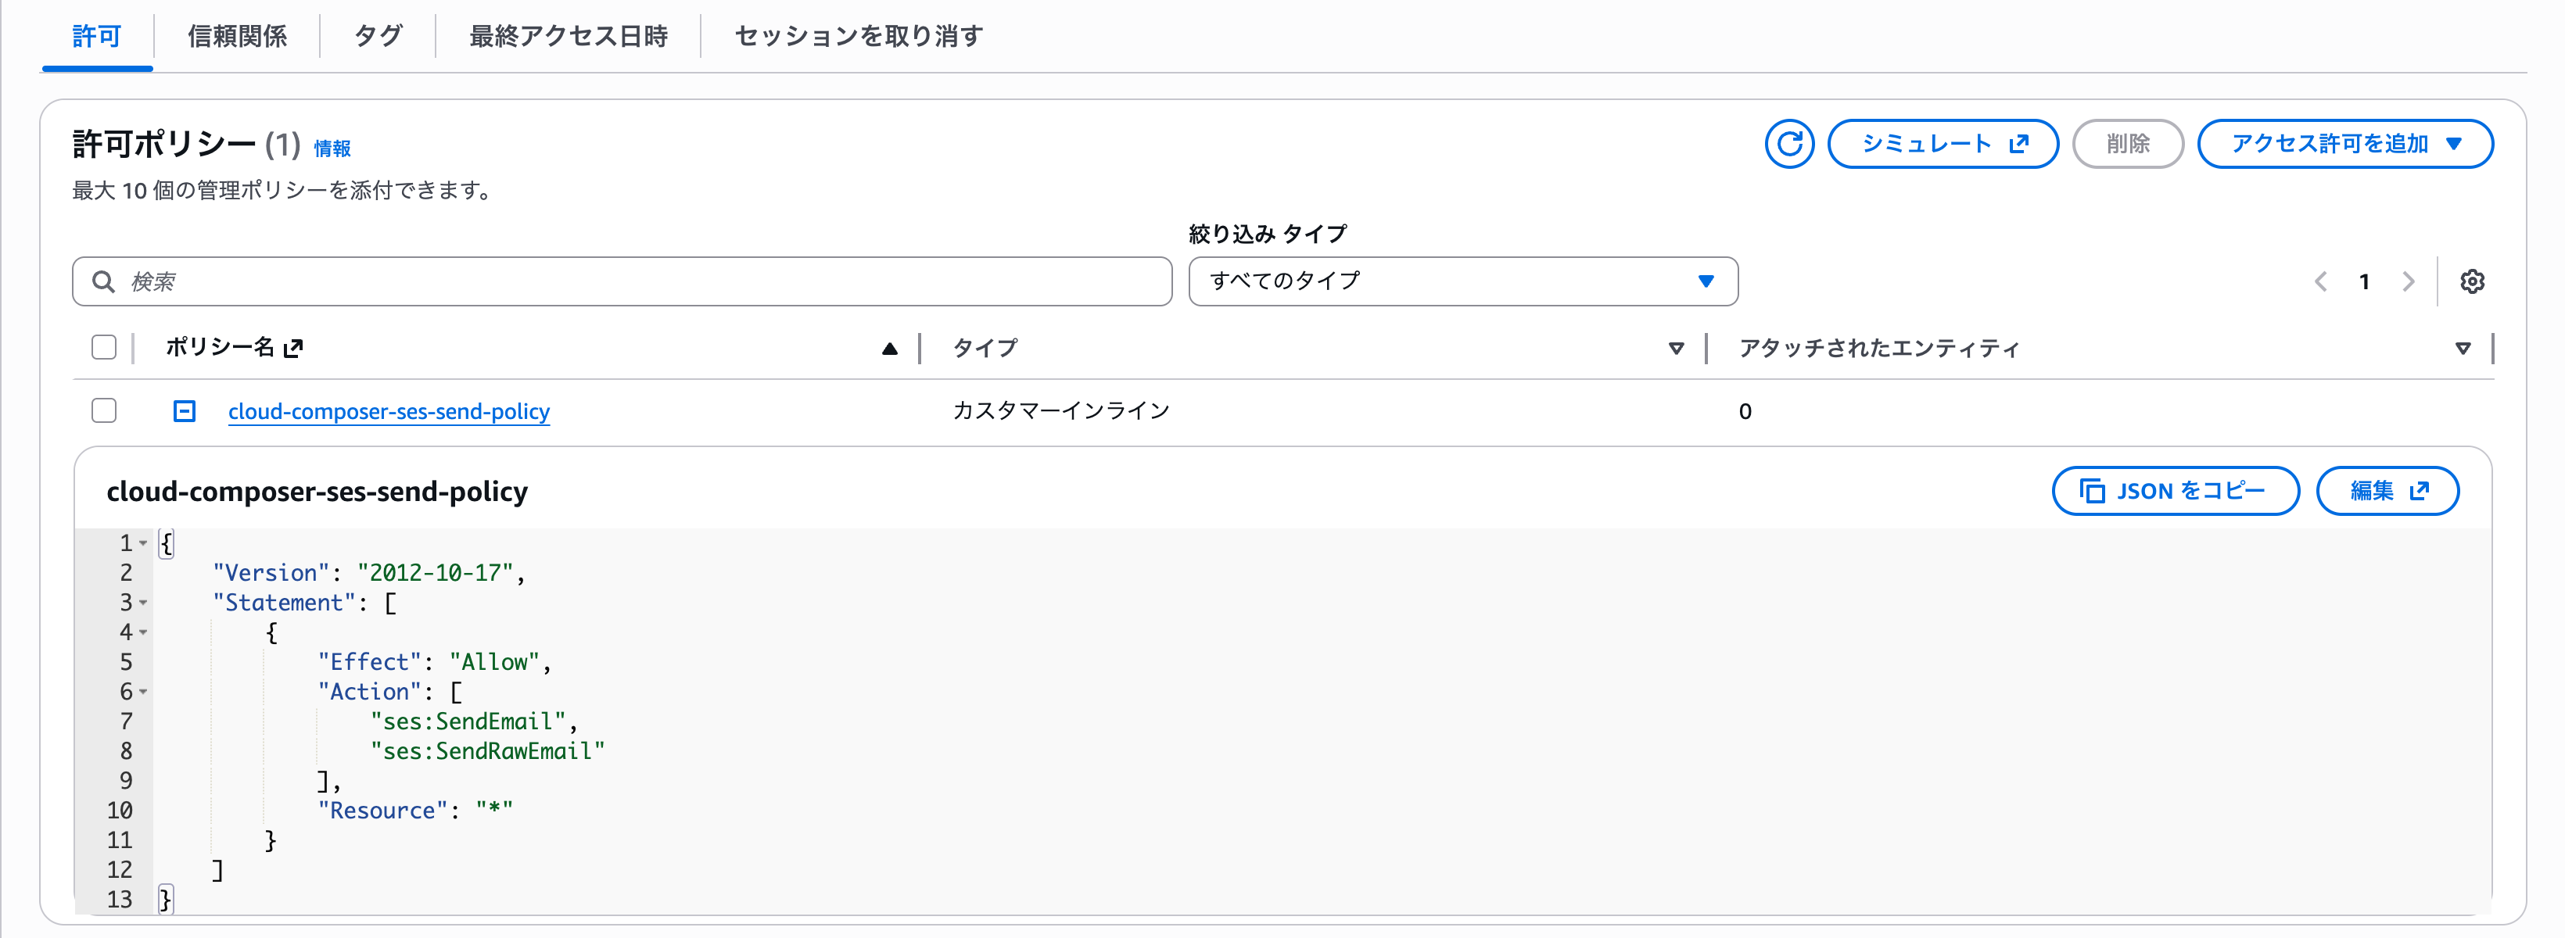
Task: Click the external link icon on 編集 button
Action: (2420, 490)
